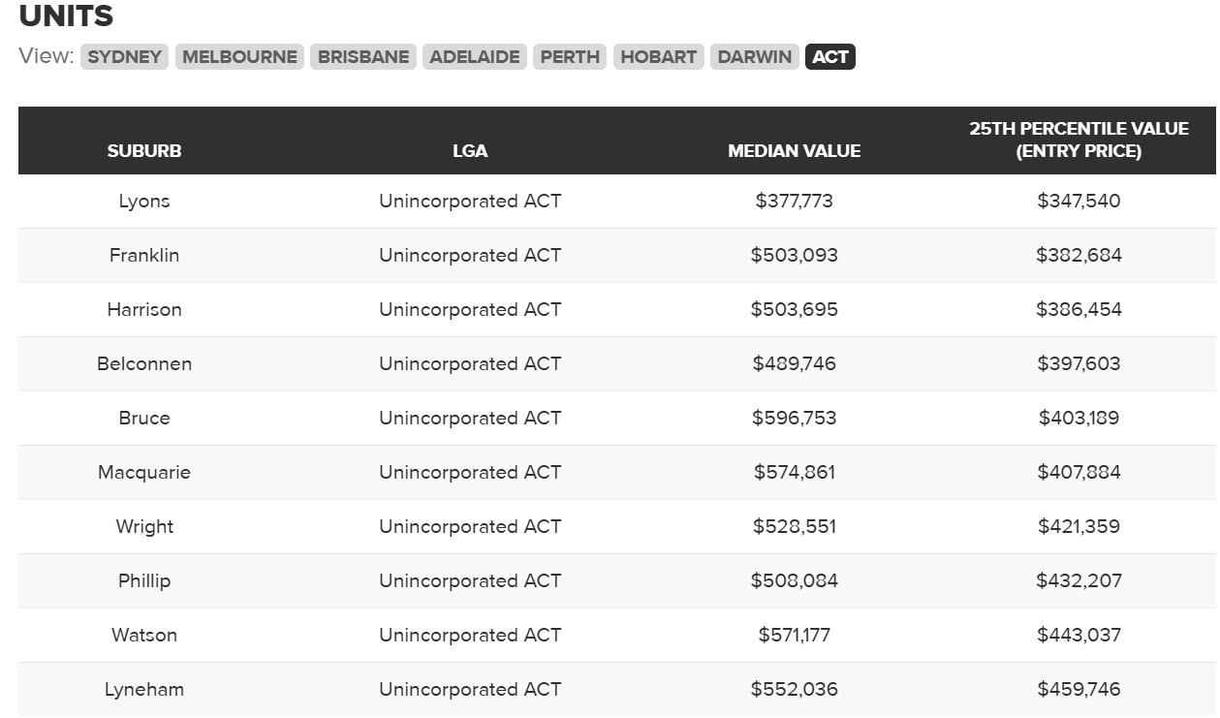This screenshot has width=1220, height=718.
Task: Click the Franklin suburb name
Action: (144, 255)
